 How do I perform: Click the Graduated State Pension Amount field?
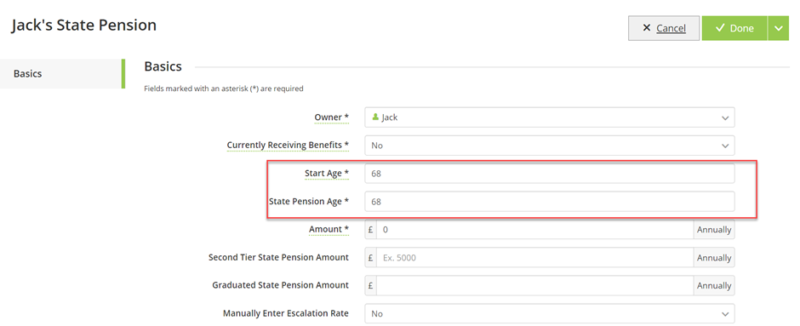[x=534, y=286]
